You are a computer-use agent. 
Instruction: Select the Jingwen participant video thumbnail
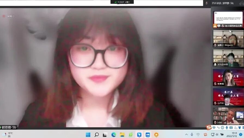(228, 39)
